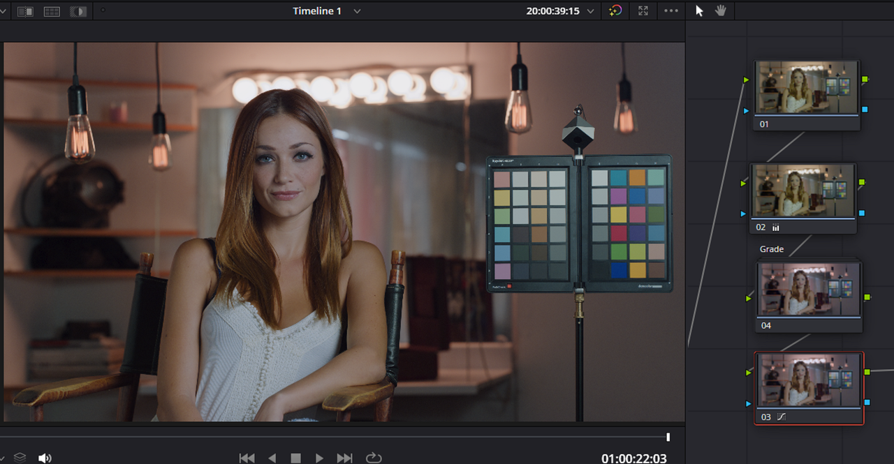
Task: Click the 01:00:22:03 record timecode
Action: (634, 458)
